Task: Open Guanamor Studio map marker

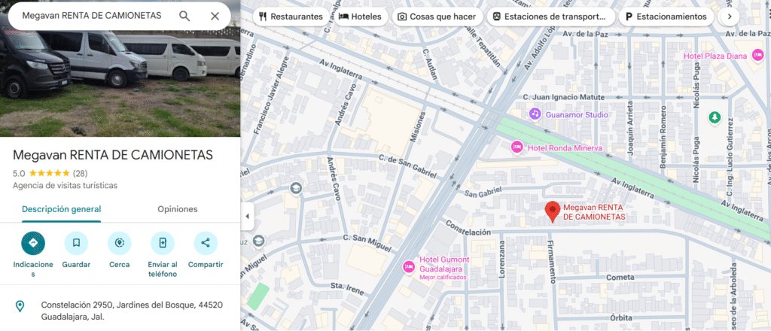Action: click(x=535, y=114)
